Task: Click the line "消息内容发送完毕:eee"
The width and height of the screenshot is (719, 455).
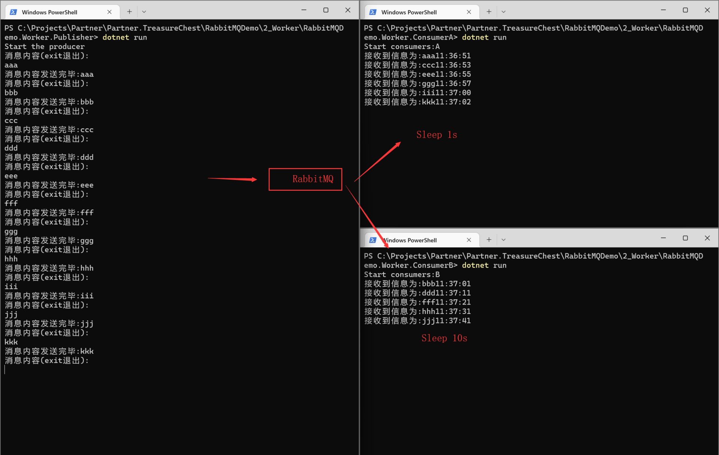Action: click(49, 185)
